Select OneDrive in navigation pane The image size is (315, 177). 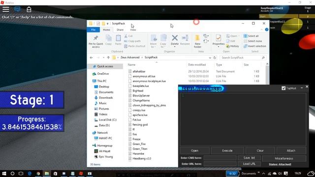tap(103, 74)
